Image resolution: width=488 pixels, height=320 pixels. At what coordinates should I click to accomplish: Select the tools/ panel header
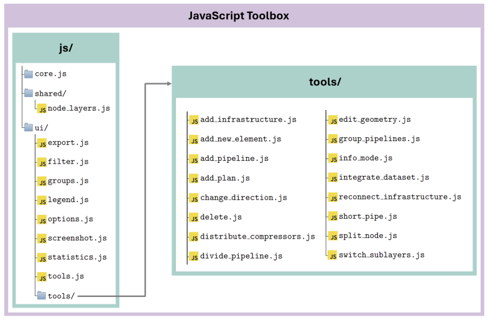pyautogui.click(x=325, y=82)
